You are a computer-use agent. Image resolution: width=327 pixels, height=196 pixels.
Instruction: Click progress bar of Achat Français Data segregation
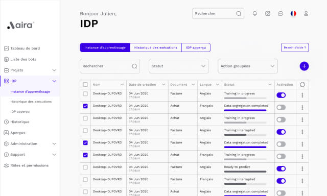point(245,110)
